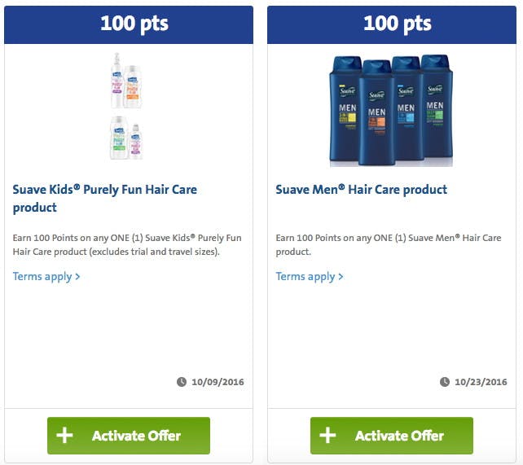Click the 100 pts banner on Men offer

pos(392,24)
